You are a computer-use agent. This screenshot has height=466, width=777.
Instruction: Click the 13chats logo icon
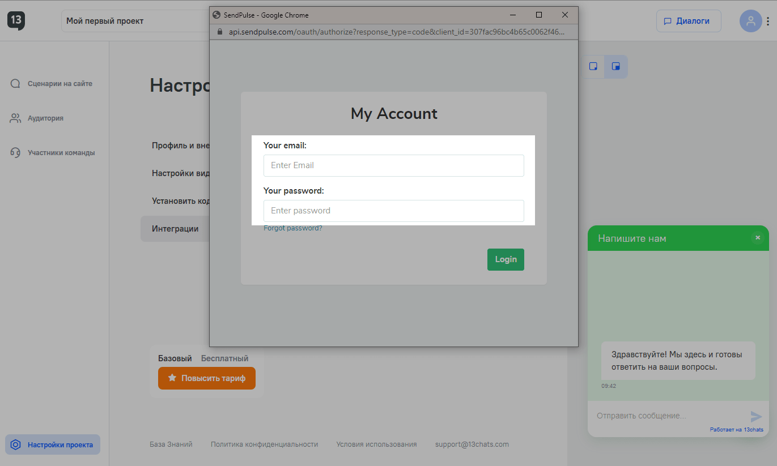[16, 20]
